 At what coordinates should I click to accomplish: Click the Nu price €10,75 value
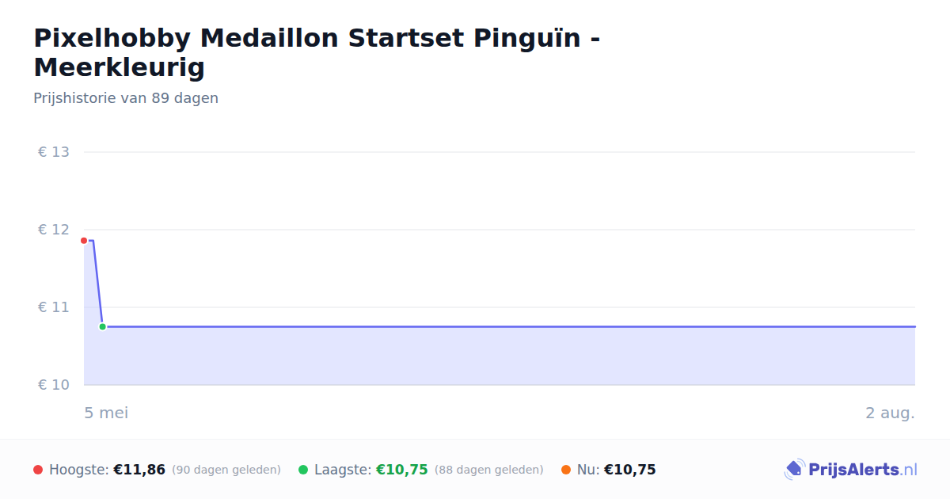click(x=630, y=470)
